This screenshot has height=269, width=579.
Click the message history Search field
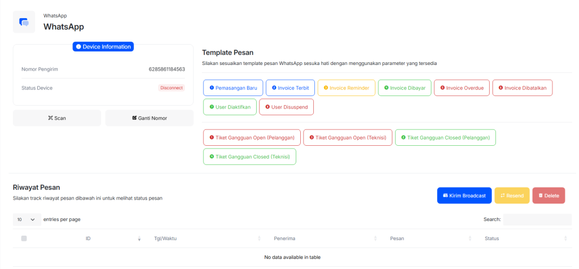[x=537, y=220]
